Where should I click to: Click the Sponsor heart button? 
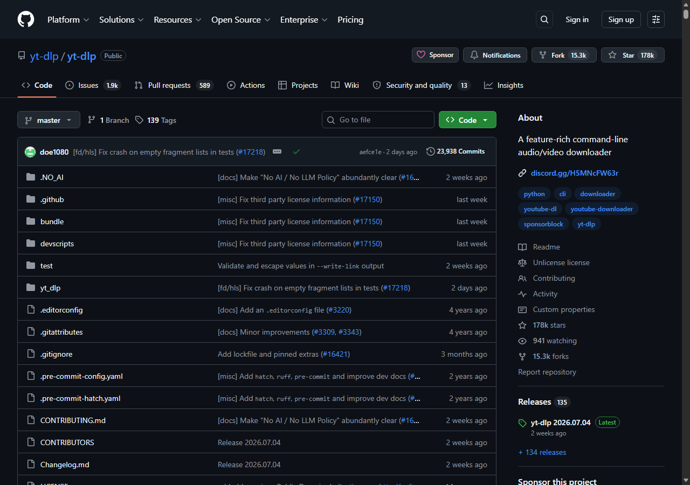point(435,55)
